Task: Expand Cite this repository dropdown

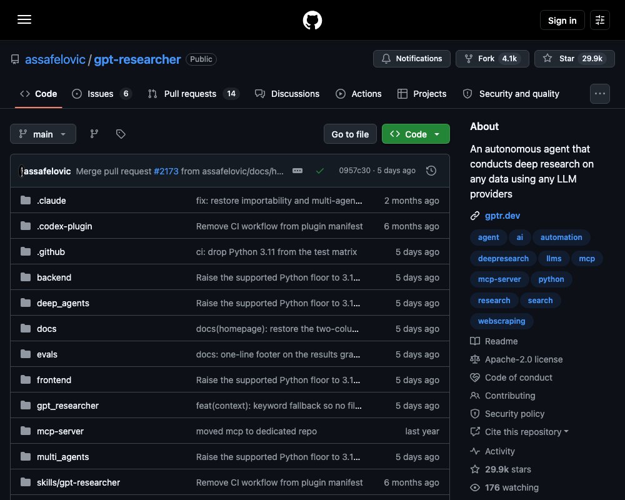Action: [x=526, y=432]
